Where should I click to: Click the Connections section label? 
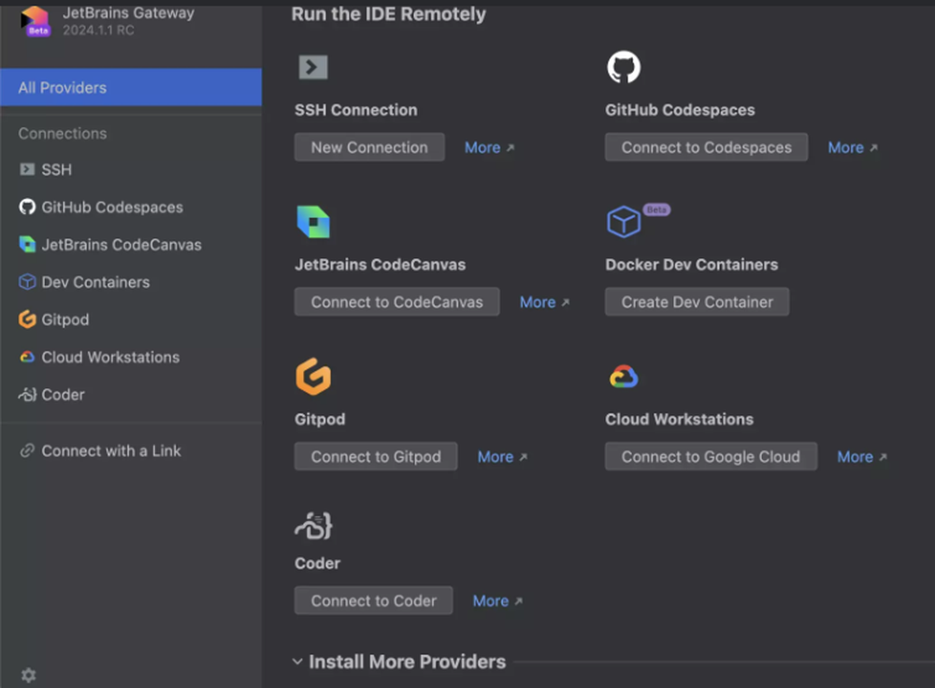coord(63,134)
